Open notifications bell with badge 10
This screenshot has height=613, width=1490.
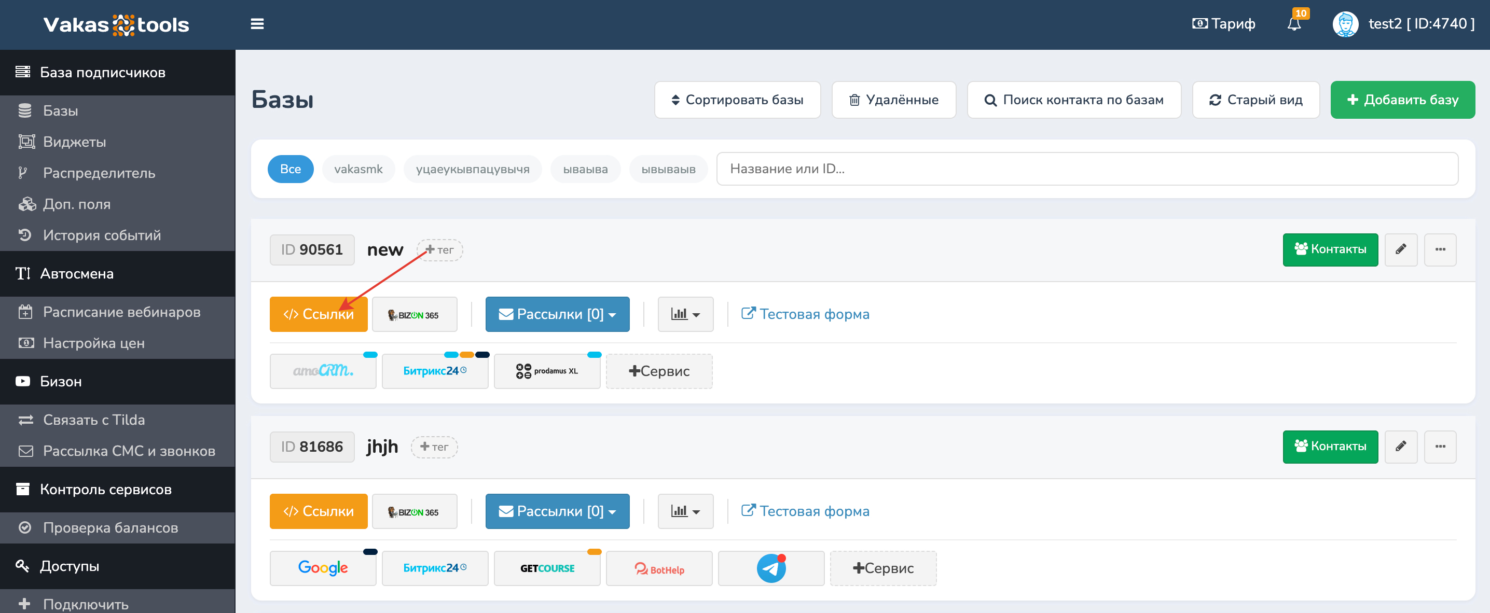tap(1294, 24)
